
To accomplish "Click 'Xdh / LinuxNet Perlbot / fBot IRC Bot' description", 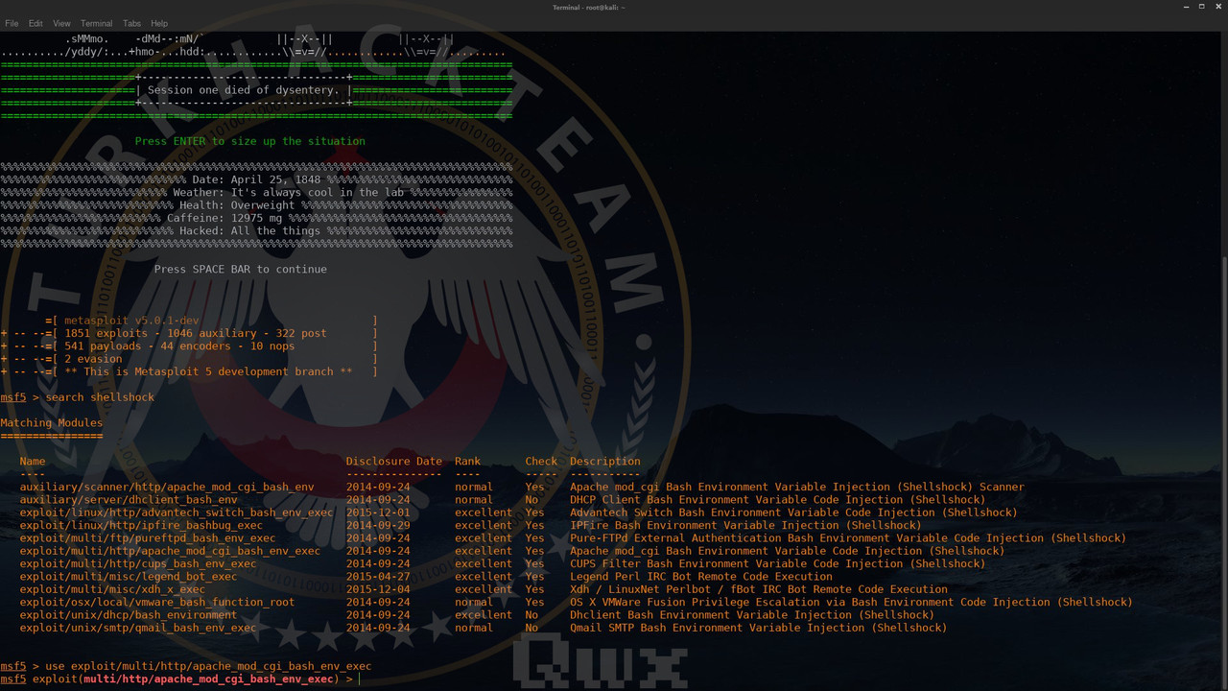I will (759, 589).
